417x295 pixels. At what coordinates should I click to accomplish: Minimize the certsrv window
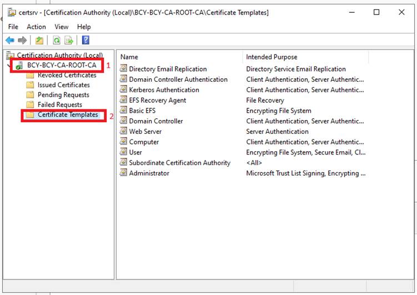[352, 12]
